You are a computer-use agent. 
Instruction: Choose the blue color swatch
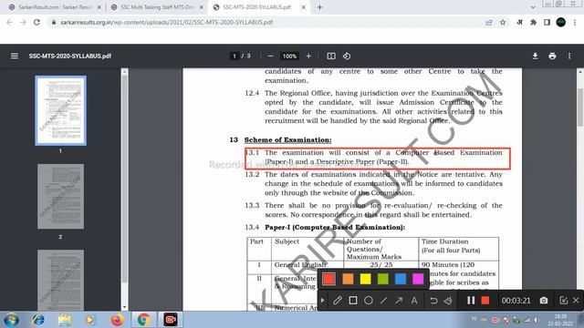pos(401,279)
